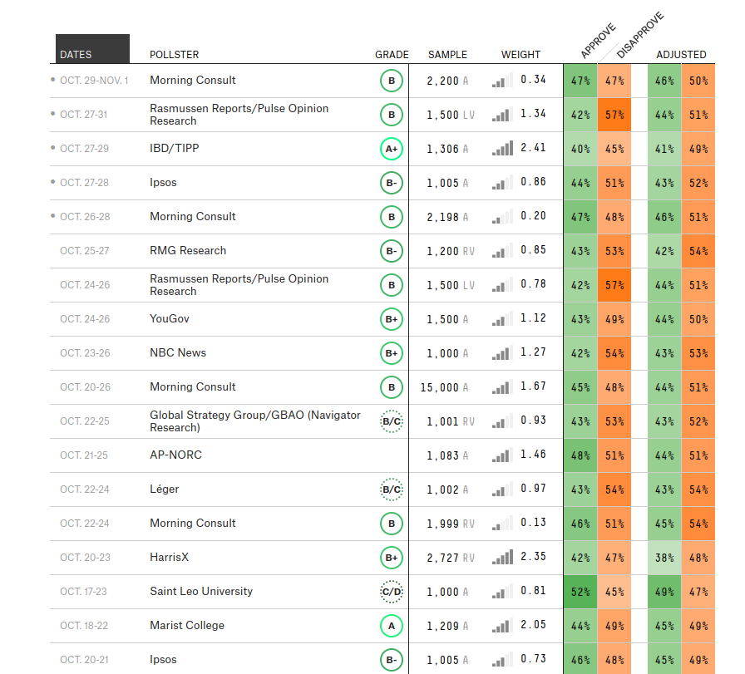Sort by SAMPLE column header
This screenshot has height=674, width=745.
click(x=447, y=55)
